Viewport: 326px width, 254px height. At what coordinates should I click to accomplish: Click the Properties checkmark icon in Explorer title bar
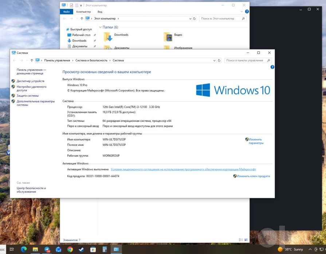[x=71, y=5]
